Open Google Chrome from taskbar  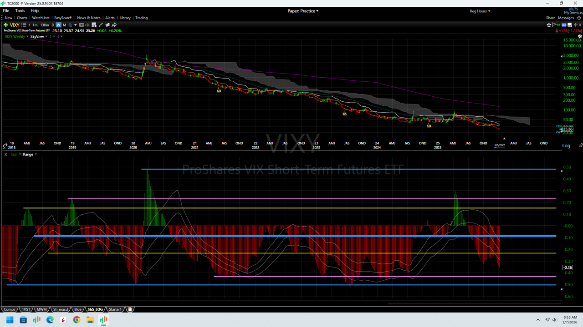[x=77, y=320]
